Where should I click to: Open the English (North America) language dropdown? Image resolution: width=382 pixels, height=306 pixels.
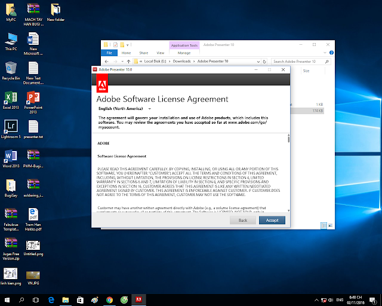tap(125, 109)
